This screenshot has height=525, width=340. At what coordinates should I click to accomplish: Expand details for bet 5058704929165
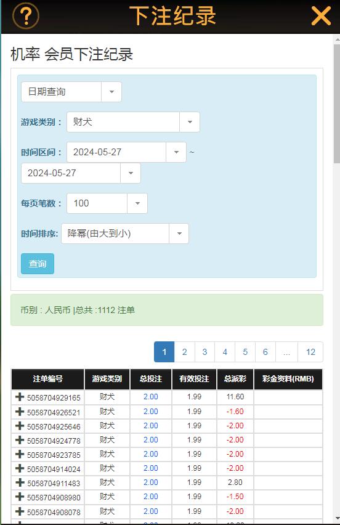click(x=20, y=397)
